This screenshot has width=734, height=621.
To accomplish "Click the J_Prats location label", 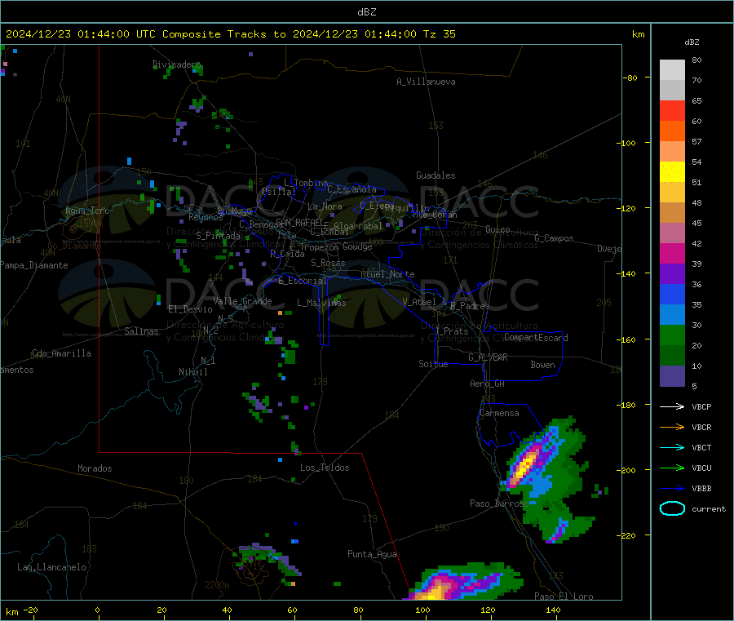I will [451, 331].
